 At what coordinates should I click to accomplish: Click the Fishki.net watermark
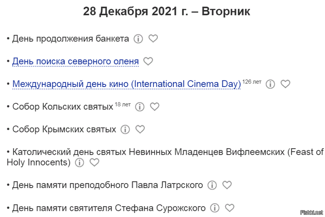(312, 212)
